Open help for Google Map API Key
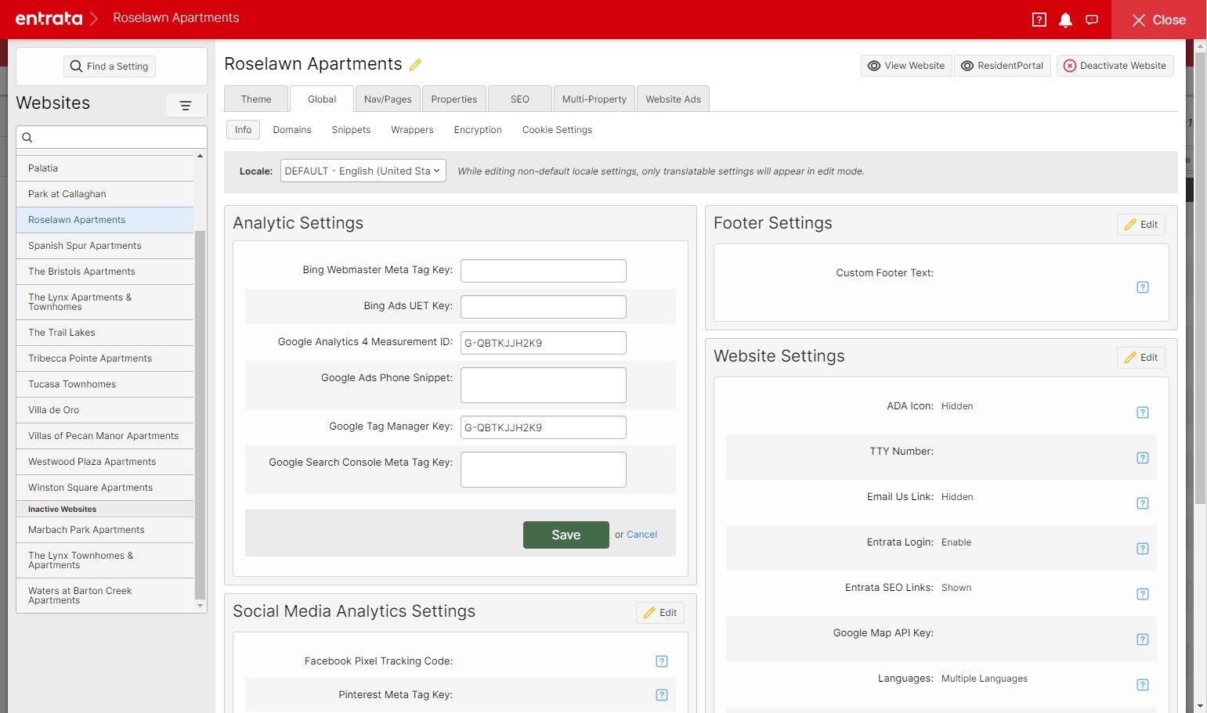Image resolution: width=1207 pixels, height=713 pixels. [1143, 639]
